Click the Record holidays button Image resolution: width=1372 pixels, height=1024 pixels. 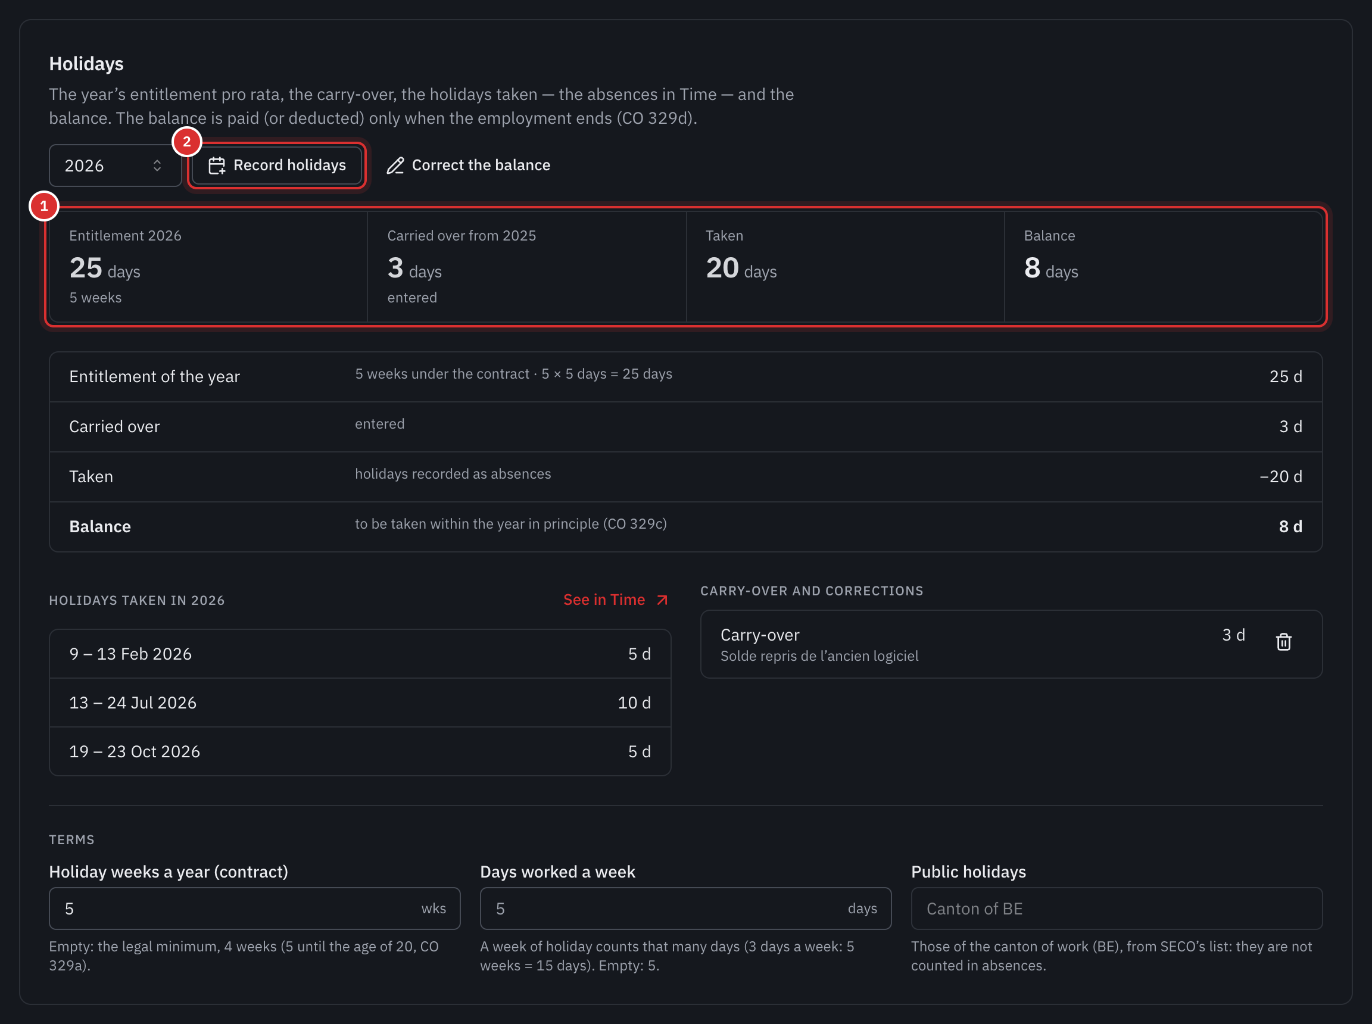pyautogui.click(x=276, y=166)
